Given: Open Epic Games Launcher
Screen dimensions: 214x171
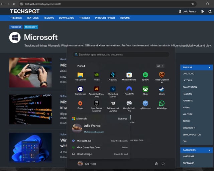Looking at the screenshot, I should click(97, 106).
